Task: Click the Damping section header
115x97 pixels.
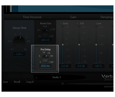Action: click(x=107, y=17)
